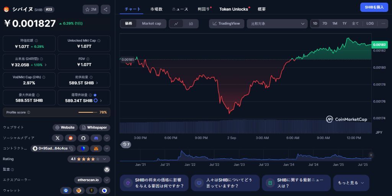Show the Unlocked Mkt Cap info icon
The width and height of the screenshot is (392, 196).
(99, 40)
